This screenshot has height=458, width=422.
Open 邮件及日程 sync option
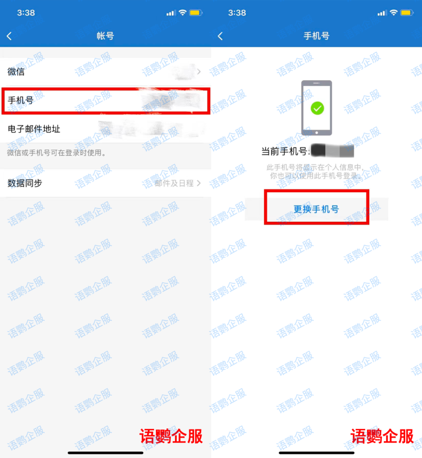[174, 183]
